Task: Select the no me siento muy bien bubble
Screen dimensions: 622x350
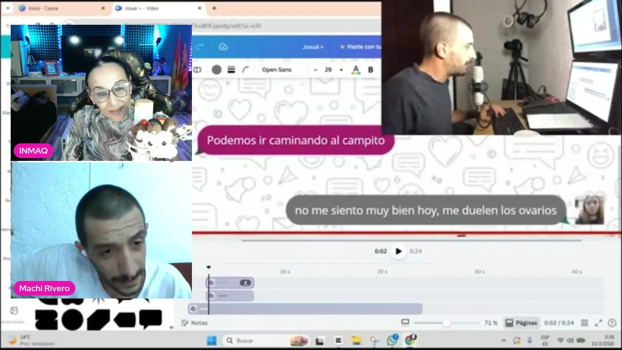Action: 426,210
